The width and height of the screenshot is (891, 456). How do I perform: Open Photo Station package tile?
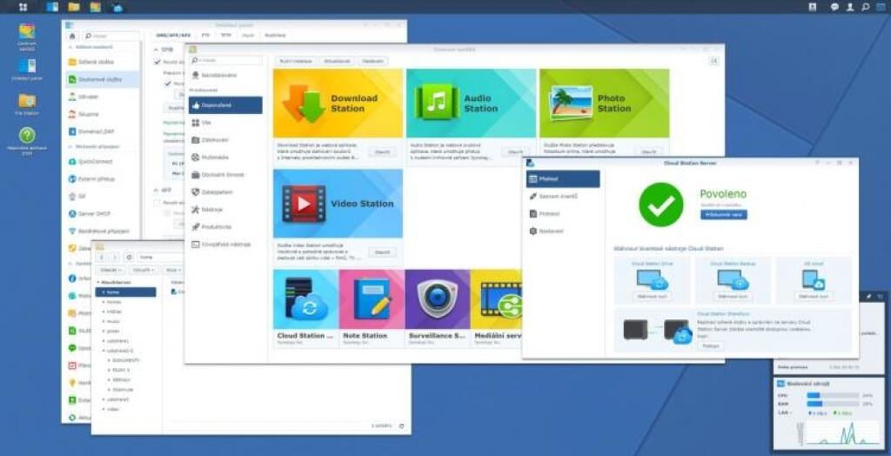[x=604, y=103]
